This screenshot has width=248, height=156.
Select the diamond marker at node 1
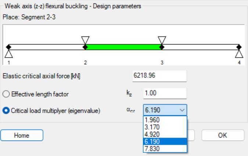point(9,47)
